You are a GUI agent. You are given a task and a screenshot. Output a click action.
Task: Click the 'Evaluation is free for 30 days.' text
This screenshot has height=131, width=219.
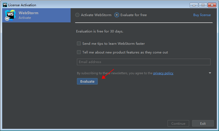tap(100, 31)
